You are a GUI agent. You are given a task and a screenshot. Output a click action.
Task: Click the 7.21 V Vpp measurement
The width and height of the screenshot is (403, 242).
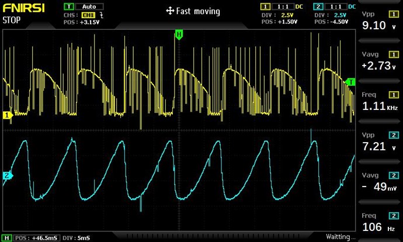(x=379, y=147)
